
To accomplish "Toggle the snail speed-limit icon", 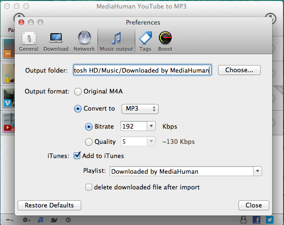I will click(54, 220).
